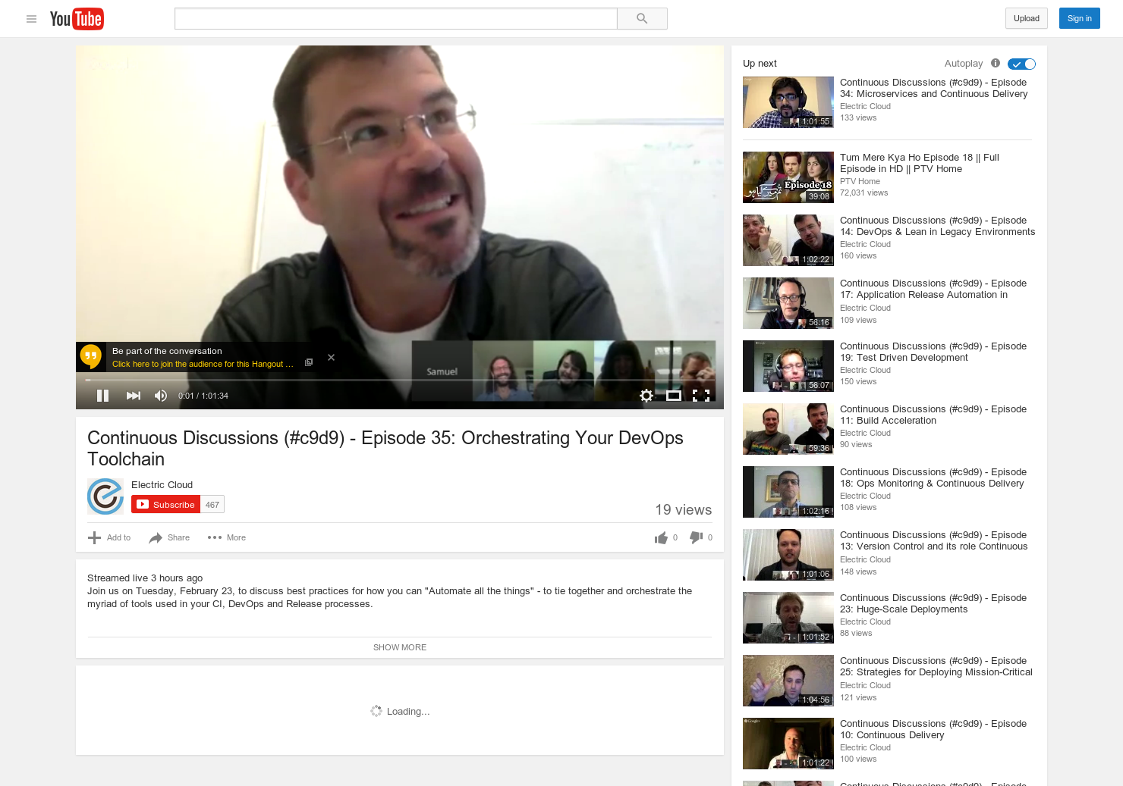Toggle Autoplay off
The image size is (1123, 786).
tap(1021, 64)
